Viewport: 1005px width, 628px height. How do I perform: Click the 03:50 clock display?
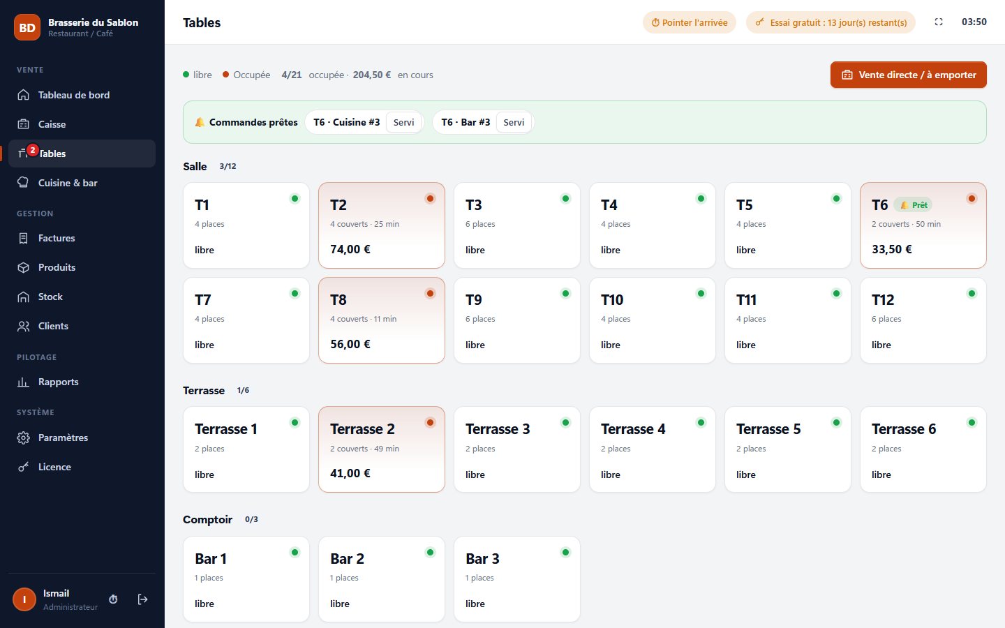pyautogui.click(x=974, y=22)
